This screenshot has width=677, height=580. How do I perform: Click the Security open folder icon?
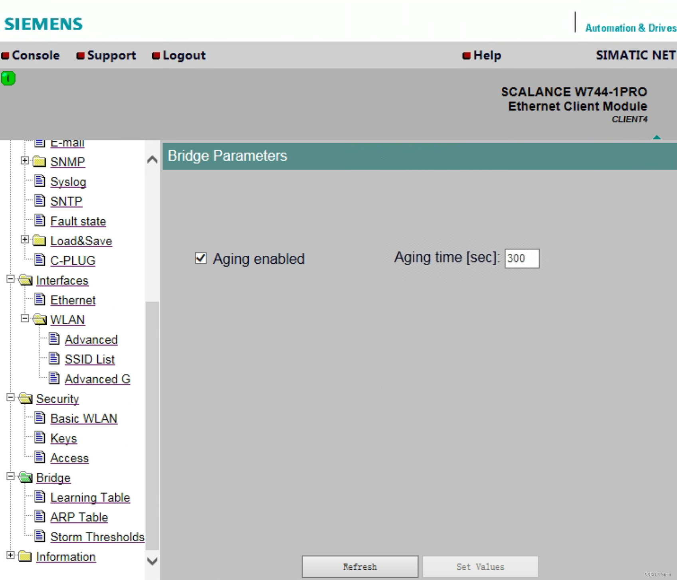pos(26,399)
